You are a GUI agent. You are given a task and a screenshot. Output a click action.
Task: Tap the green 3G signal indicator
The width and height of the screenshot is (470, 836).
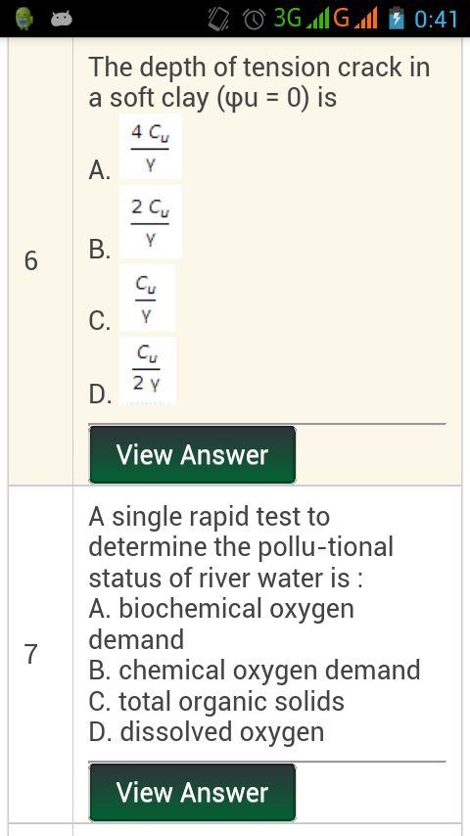click(302, 19)
